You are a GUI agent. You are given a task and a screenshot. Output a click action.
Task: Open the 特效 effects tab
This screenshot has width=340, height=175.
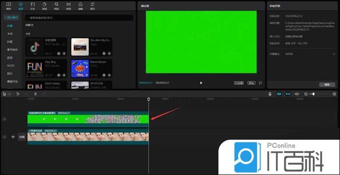click(56, 6)
